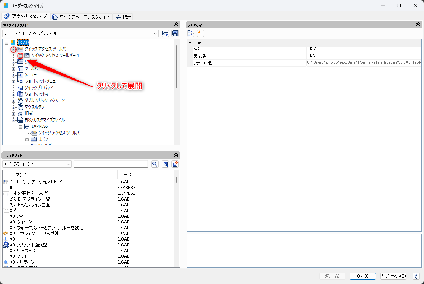Click the キャンセル(C) button
Image resolution: width=424 pixels, height=284 pixels.
(393, 276)
